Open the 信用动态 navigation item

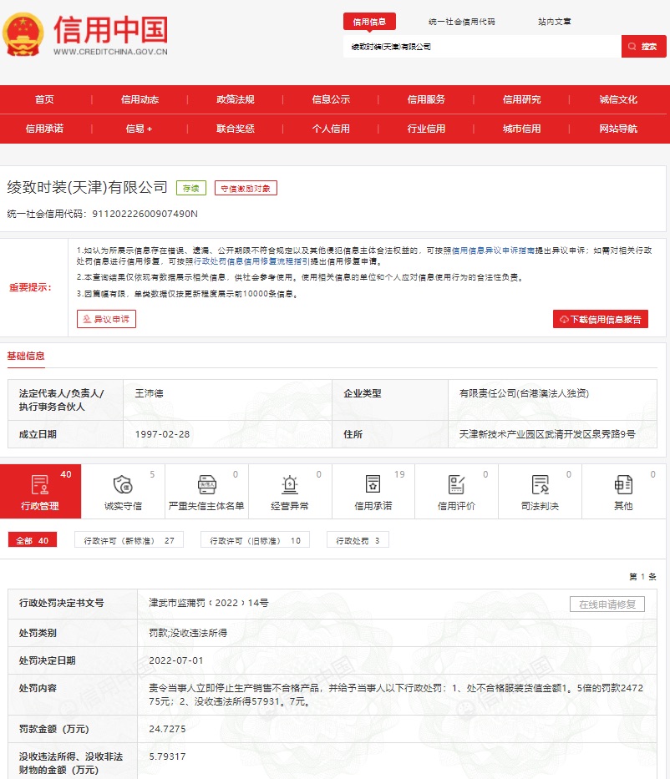point(140,99)
